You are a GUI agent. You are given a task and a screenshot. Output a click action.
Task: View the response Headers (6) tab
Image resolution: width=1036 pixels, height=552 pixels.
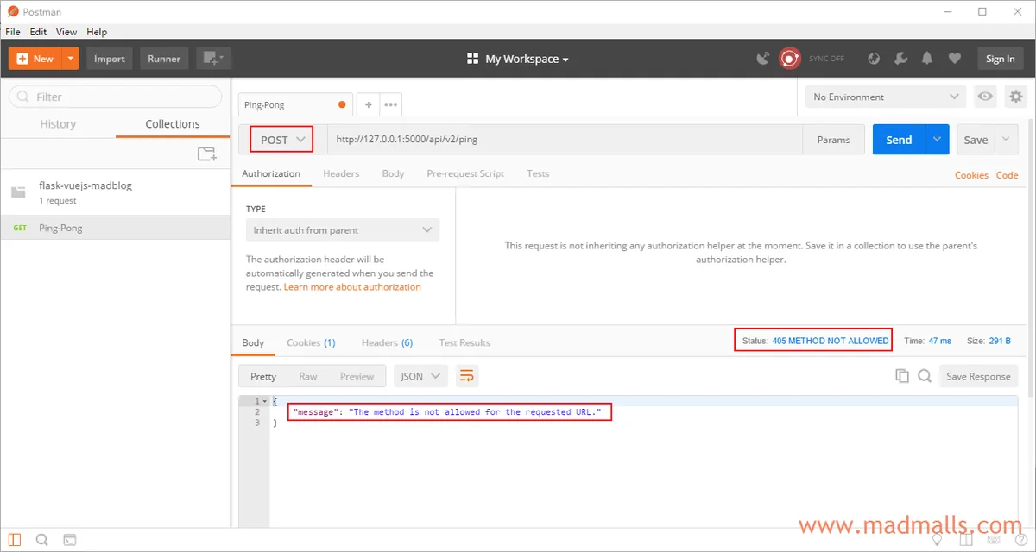387,342
